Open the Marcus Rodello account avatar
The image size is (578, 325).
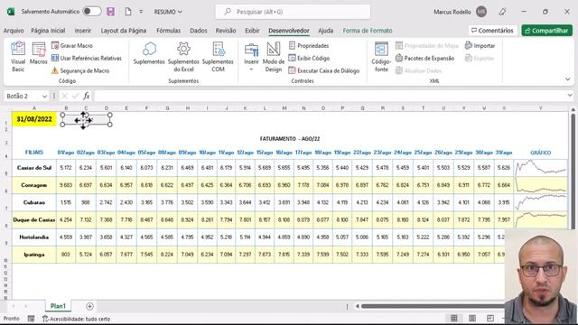[x=481, y=12]
